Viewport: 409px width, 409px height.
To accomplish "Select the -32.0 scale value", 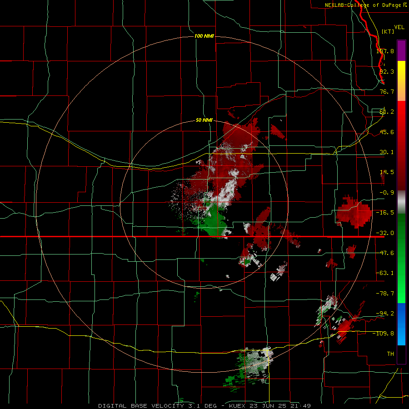I will (385, 233).
